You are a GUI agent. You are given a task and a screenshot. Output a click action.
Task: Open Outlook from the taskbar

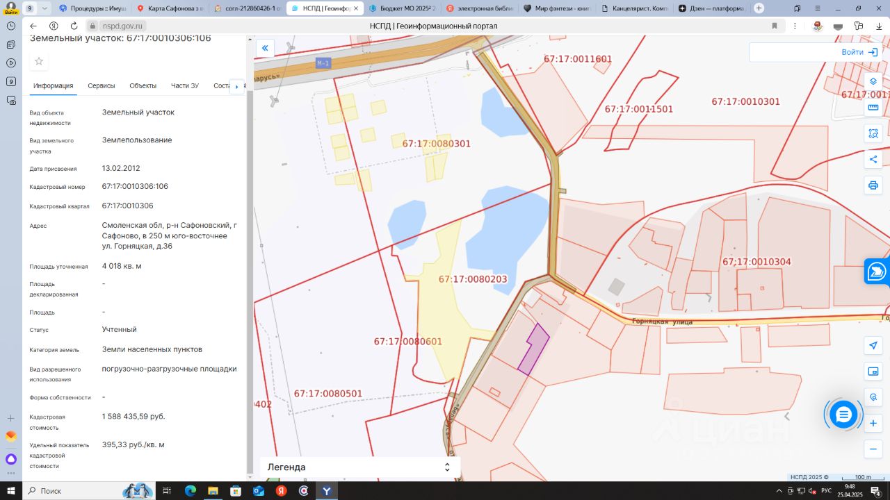259,491
